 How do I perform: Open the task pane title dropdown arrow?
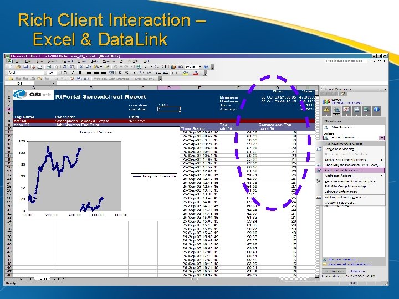(x=381, y=89)
